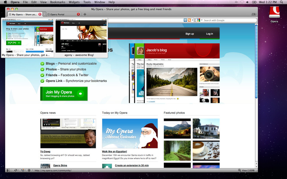Screen dimensions: 287x179
Task: Open the Opera application menu
Action: 15,2
